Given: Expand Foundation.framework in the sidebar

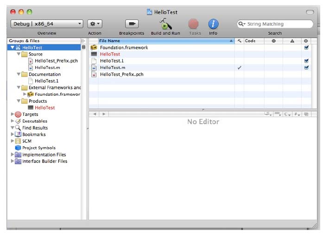Looking at the screenshot, I should [25, 94].
